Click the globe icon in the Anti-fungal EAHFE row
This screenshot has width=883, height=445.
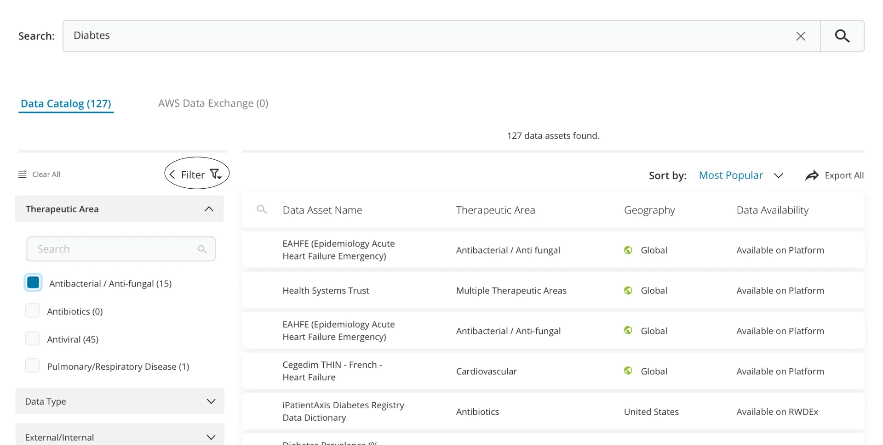tap(628, 330)
